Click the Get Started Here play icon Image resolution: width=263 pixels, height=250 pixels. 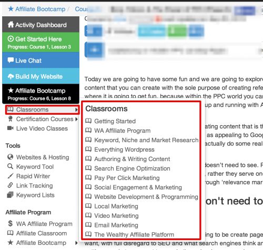point(11,39)
